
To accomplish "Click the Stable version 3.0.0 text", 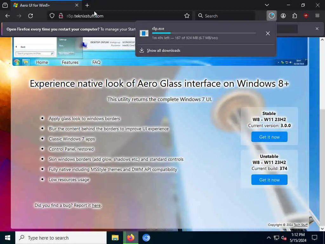I will tap(269, 125).
